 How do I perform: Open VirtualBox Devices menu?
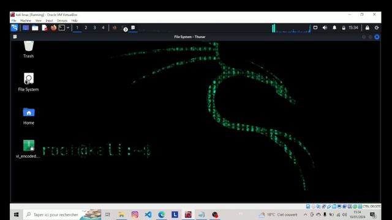coord(62,21)
